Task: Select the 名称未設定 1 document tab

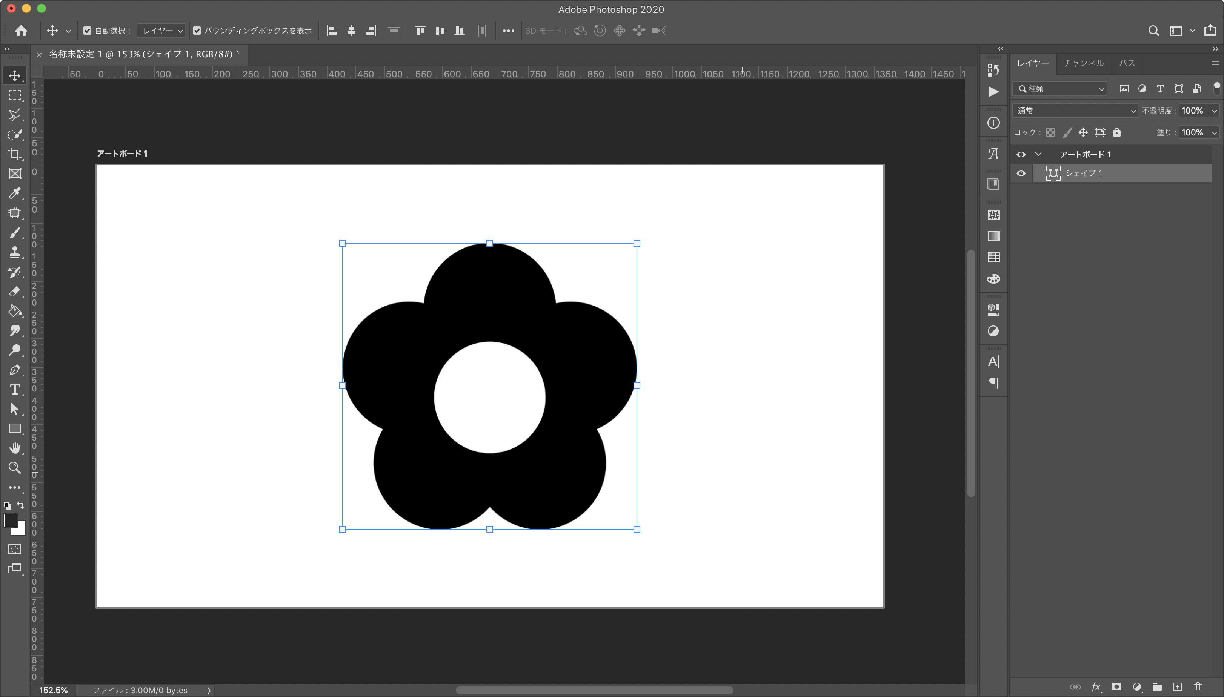Action: (144, 54)
